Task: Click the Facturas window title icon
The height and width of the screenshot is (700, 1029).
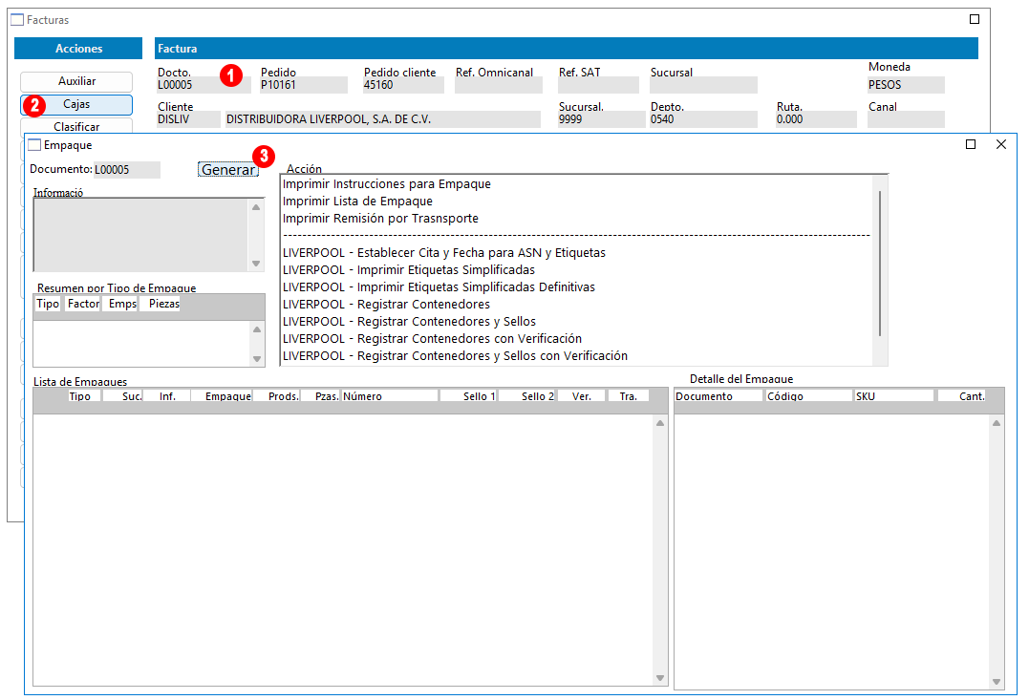Action: (x=17, y=20)
